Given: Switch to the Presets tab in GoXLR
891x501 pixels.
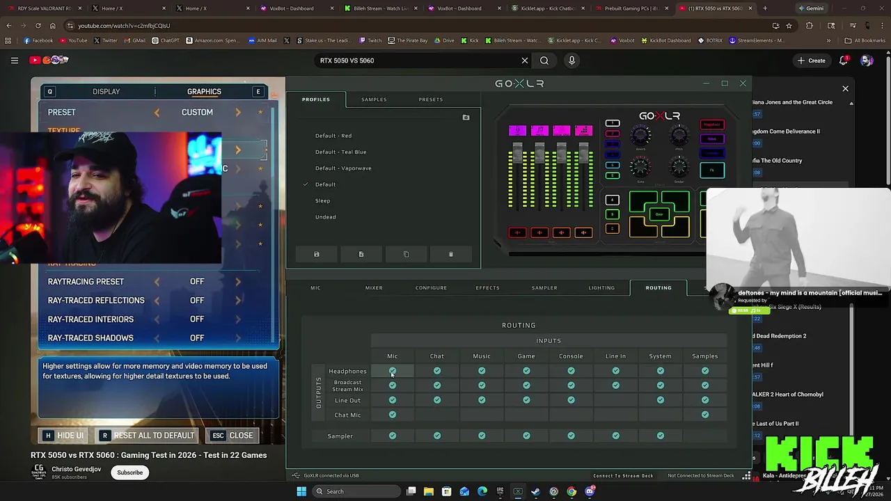Looking at the screenshot, I should [430, 100].
